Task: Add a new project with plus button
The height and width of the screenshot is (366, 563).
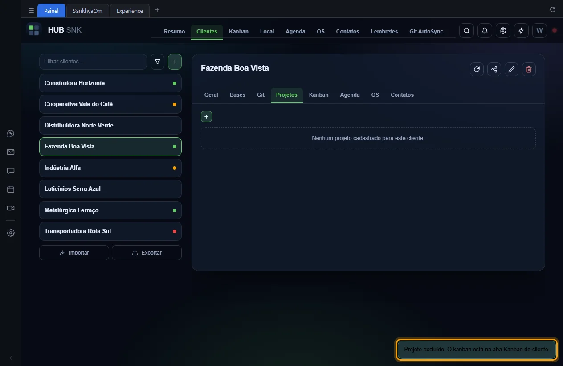Action: click(206, 116)
